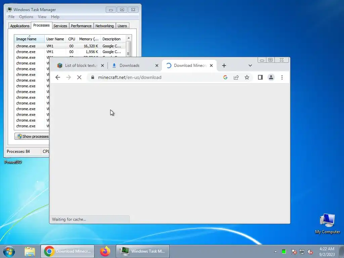Viewport: 344px width, 258px height.
Task: Click 'Processes: 84' in the status bar
Action: click(18, 152)
